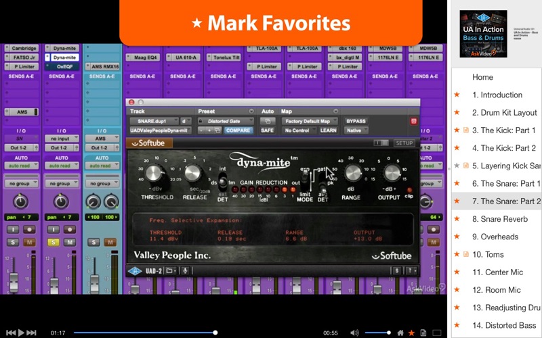Click the RELEASE knob
Image resolution: width=542 pixels, height=338 pixels.
pos(193,173)
